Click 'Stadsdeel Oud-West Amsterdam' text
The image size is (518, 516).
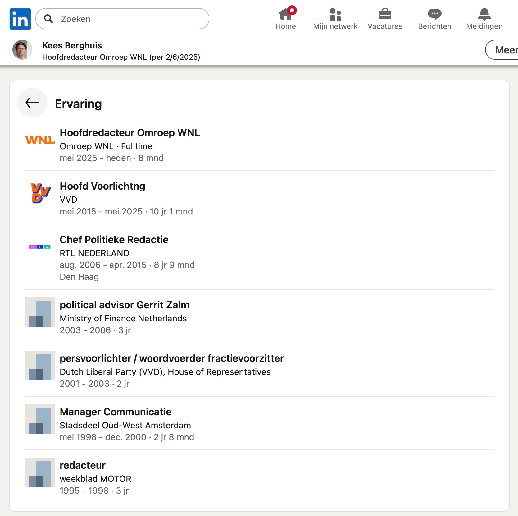point(125,425)
